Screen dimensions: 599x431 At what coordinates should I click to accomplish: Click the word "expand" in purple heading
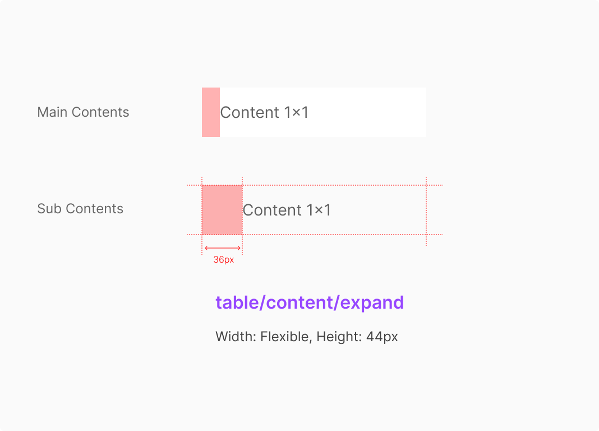pyautogui.click(x=372, y=303)
